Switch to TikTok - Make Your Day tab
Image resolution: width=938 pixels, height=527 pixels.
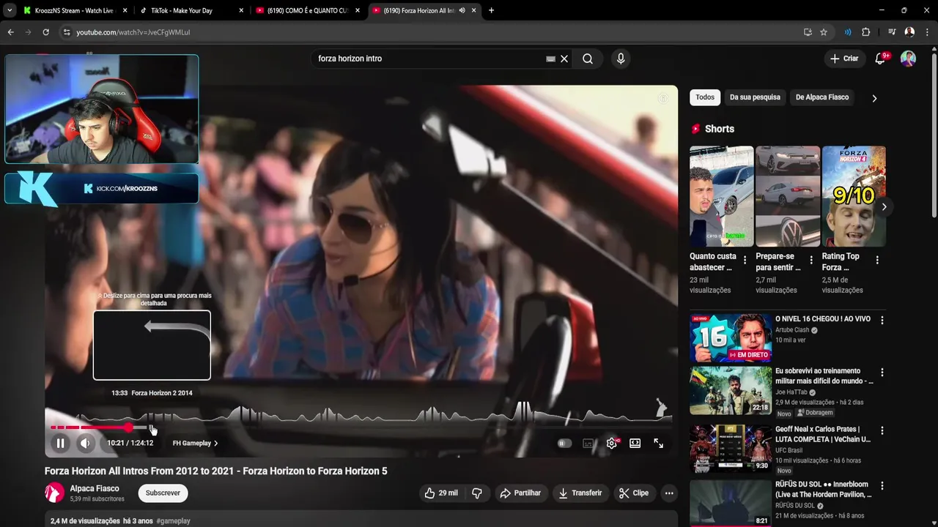191,11
